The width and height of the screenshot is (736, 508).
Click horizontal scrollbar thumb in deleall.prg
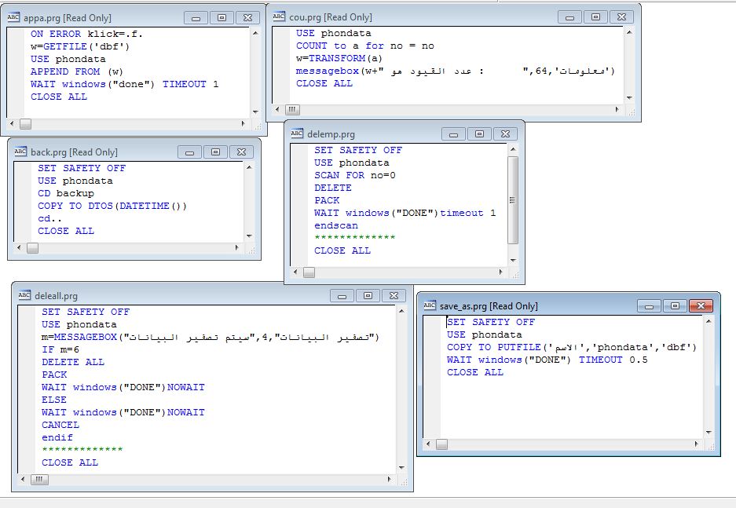(39, 480)
